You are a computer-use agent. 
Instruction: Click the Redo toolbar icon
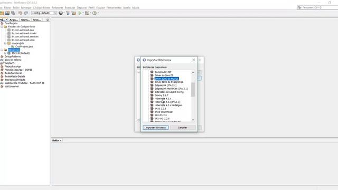click(x=26, y=13)
